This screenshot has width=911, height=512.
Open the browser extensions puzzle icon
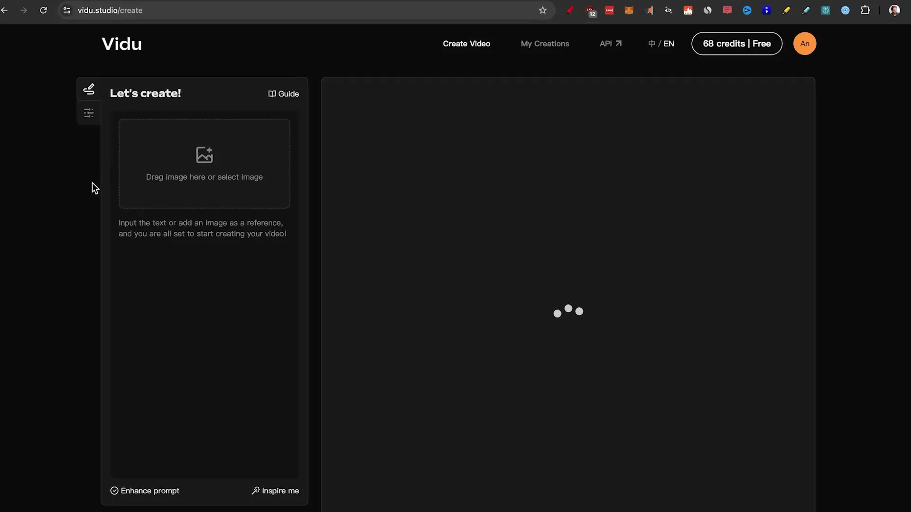click(x=865, y=10)
